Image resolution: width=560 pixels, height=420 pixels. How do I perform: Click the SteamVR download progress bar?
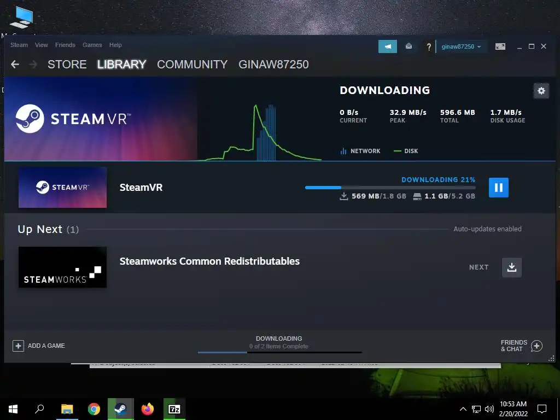[x=390, y=188]
